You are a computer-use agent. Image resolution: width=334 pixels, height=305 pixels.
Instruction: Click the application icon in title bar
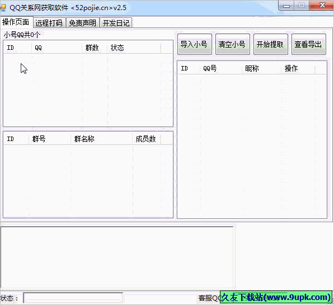click(3, 8)
